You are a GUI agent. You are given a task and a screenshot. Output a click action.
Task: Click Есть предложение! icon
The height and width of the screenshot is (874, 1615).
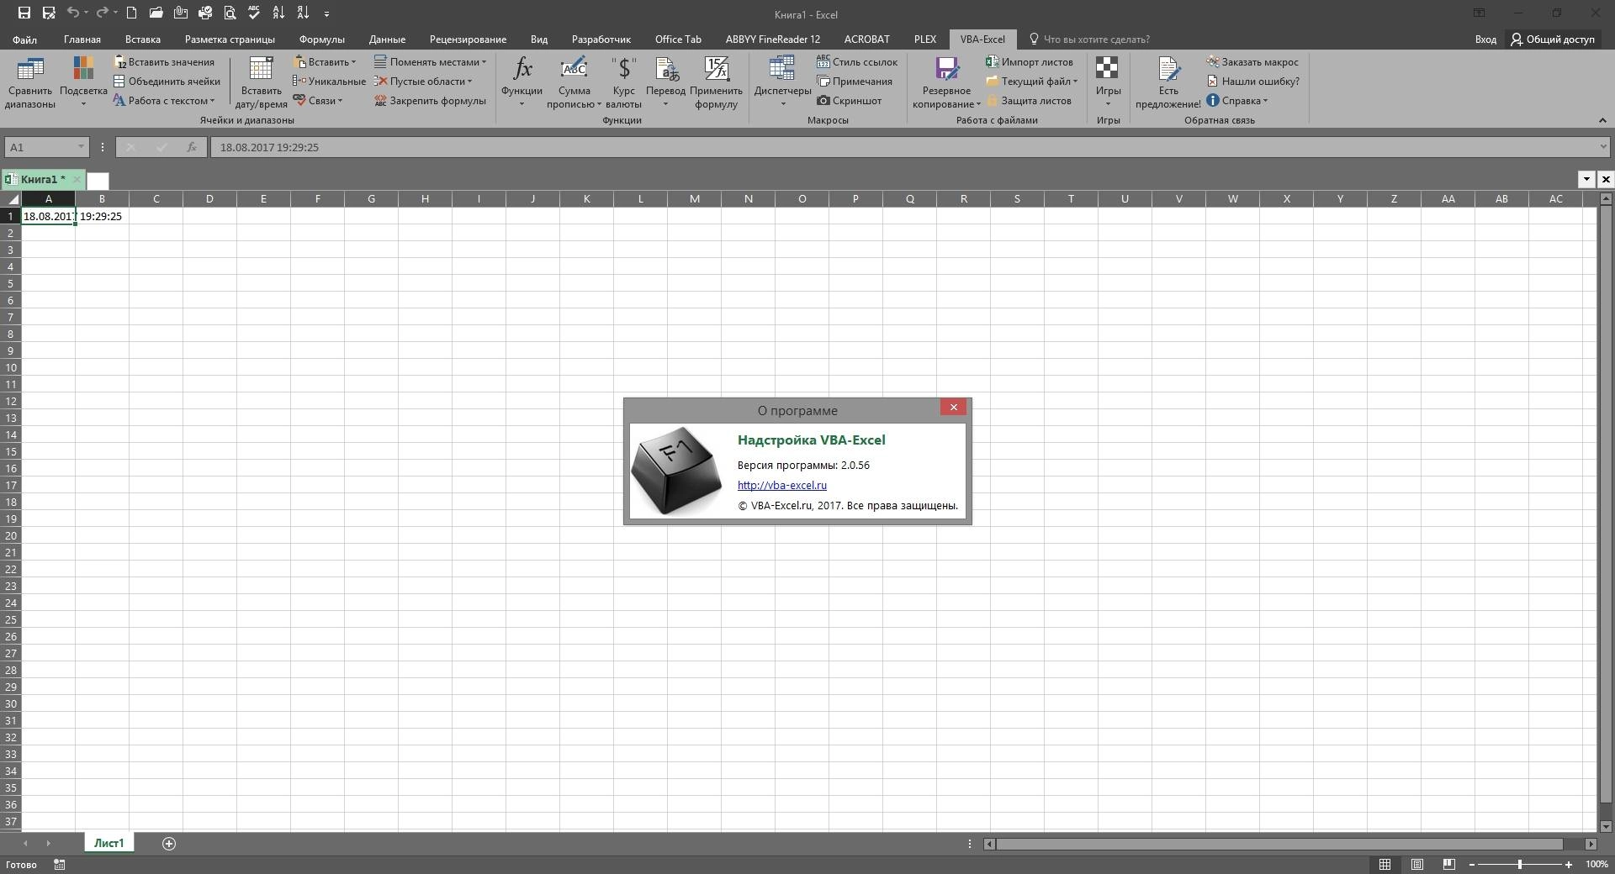click(1168, 82)
